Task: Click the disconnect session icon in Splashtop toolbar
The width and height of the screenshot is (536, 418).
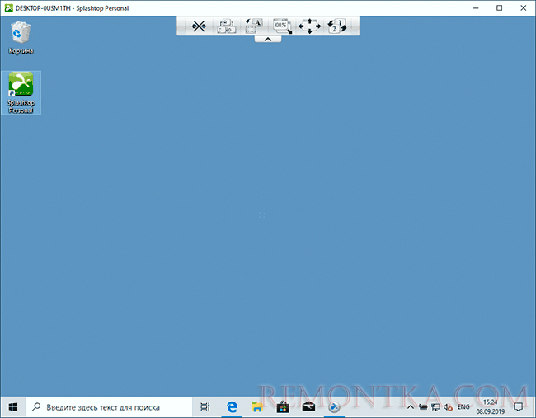Action: pos(198,26)
